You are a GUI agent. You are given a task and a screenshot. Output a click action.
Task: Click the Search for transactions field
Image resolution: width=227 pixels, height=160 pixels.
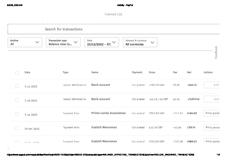coord(113,29)
